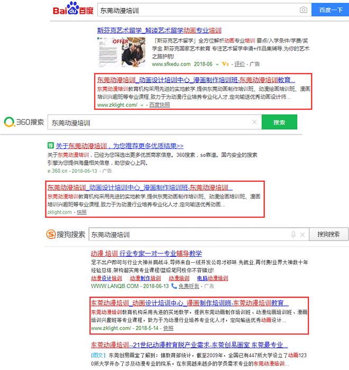Open Sogou result 东莞动漫培训_动画设计培训中心 title
This screenshot has width=349, height=370.
190,303
